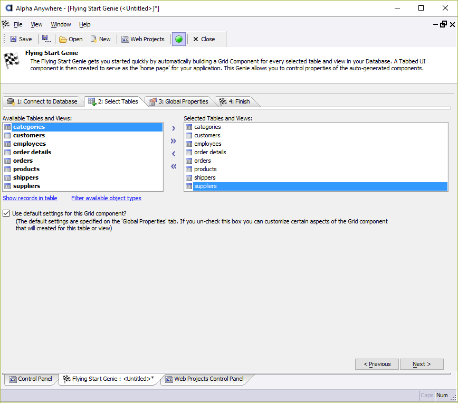Viewport: 458px width, 403px height.
Task: Switch to Control Panel bottom tab
Action: tap(31, 379)
